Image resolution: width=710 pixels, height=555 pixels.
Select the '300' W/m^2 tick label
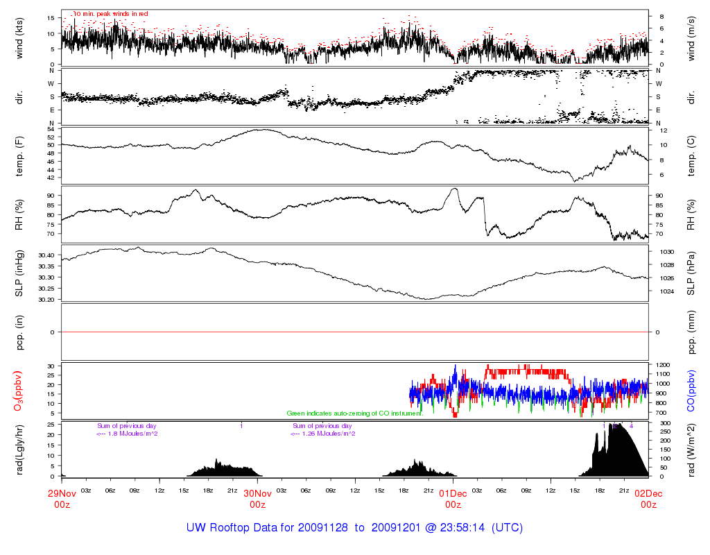tap(664, 423)
